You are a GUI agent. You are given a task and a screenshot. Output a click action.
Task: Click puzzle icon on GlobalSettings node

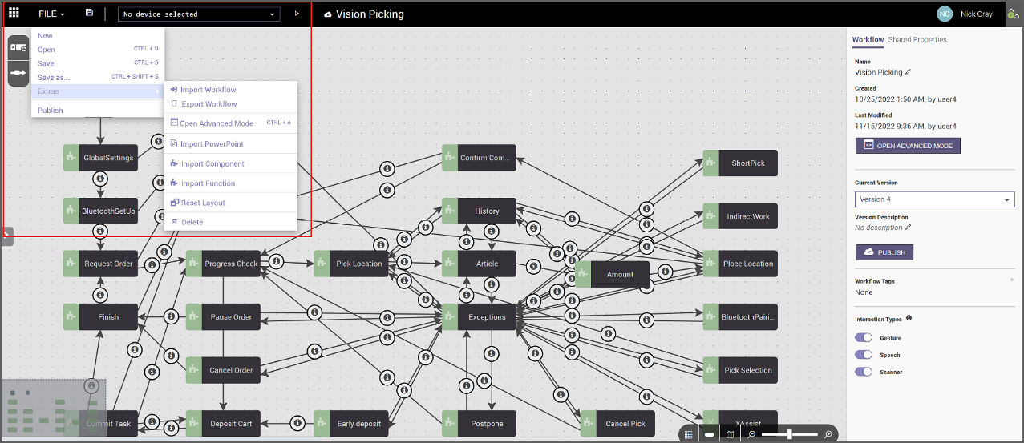pos(71,158)
